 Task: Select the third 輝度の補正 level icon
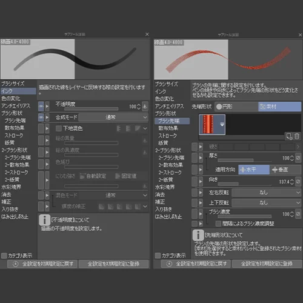pos(119,207)
